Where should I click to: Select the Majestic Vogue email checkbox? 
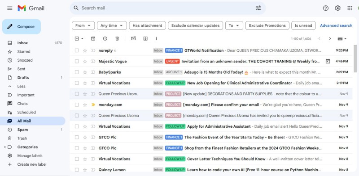pyautogui.click(x=77, y=61)
